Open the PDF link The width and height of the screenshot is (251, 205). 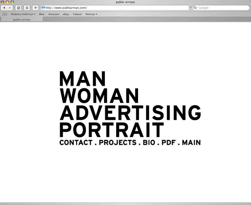tap(169, 142)
